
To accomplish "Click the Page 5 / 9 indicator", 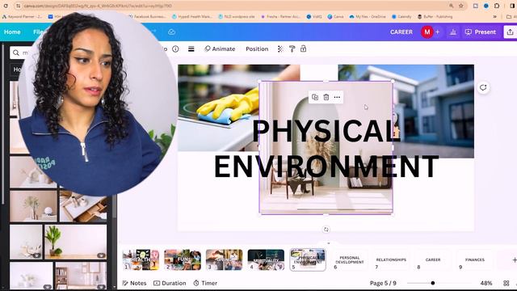I will pyautogui.click(x=383, y=283).
